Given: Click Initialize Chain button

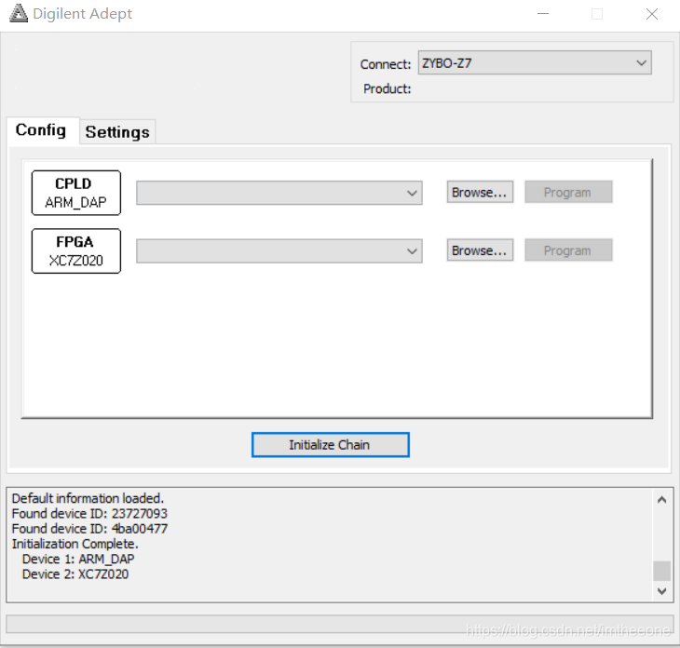Looking at the screenshot, I should pyautogui.click(x=330, y=445).
